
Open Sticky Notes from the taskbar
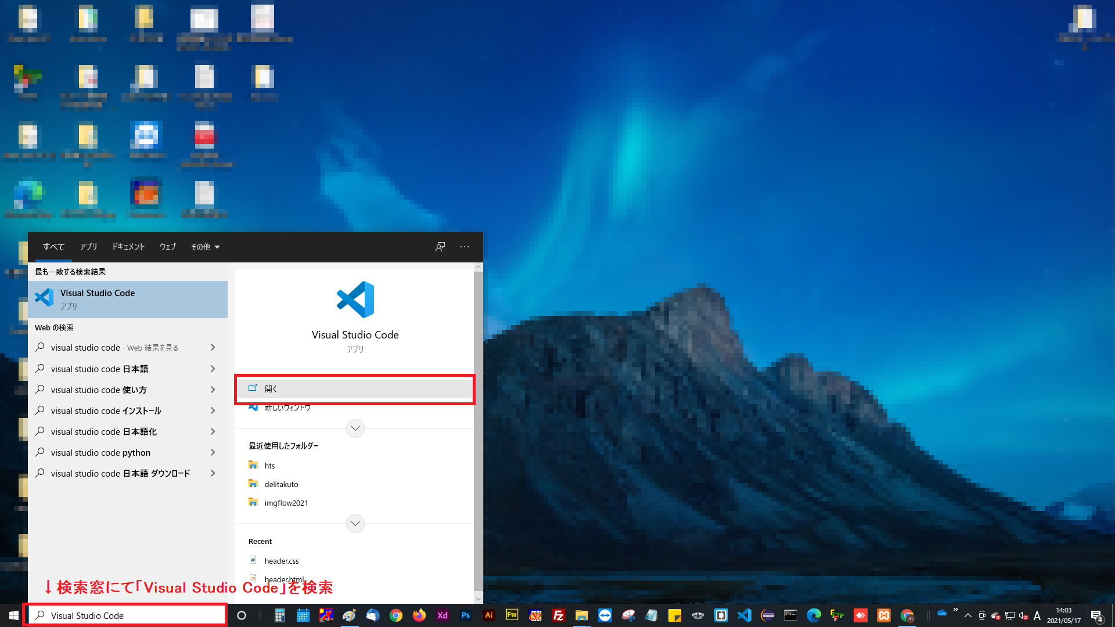(674, 615)
